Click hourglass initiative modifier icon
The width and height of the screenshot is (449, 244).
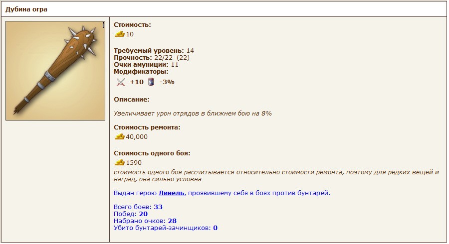(x=151, y=82)
